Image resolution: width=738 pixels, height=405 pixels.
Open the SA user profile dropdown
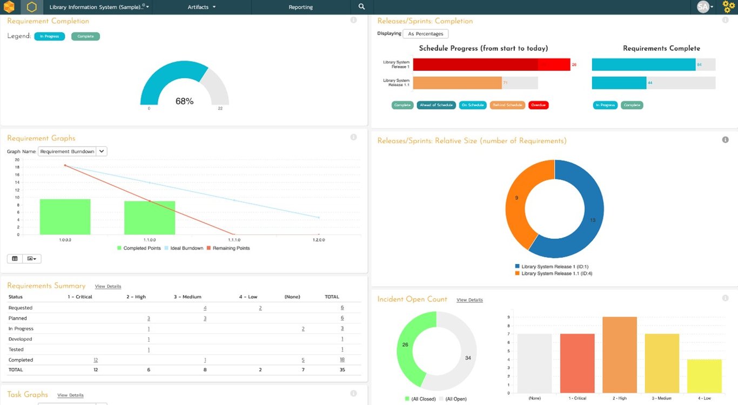705,7
